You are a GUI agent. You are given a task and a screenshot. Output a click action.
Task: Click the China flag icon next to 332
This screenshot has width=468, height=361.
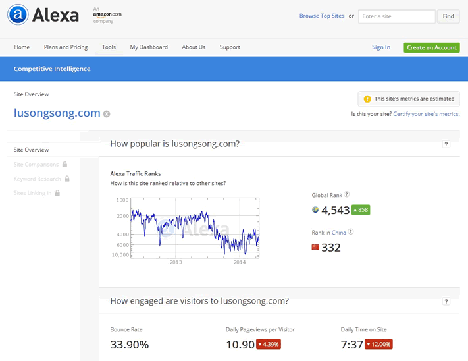pyautogui.click(x=315, y=247)
